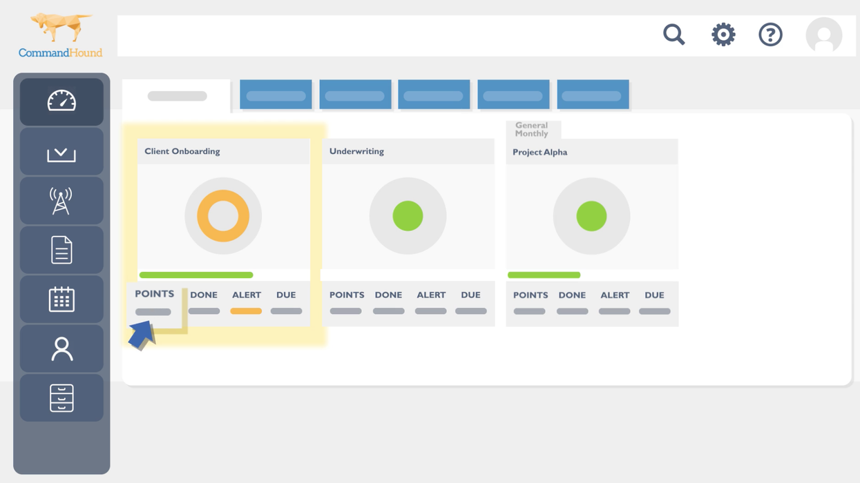Open the user profile avatar
The width and height of the screenshot is (860, 483).
[823, 35]
